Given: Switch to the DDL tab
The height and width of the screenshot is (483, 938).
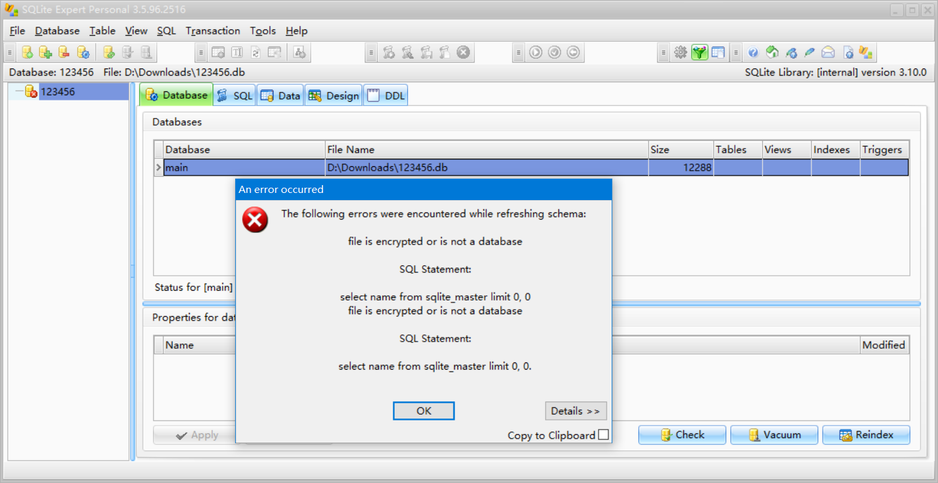Looking at the screenshot, I should [386, 95].
